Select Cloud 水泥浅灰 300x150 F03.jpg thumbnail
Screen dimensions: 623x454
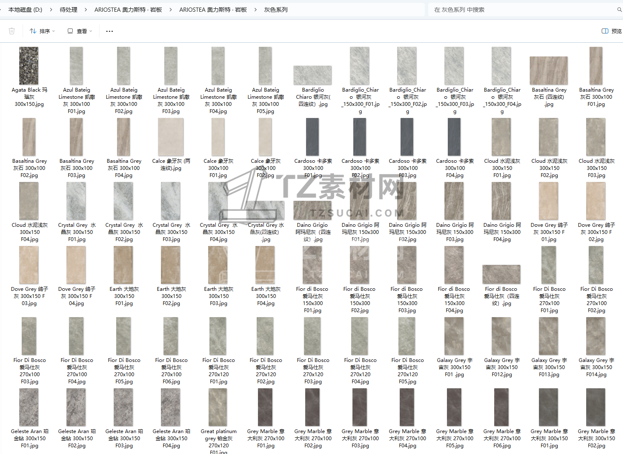tap(596, 137)
